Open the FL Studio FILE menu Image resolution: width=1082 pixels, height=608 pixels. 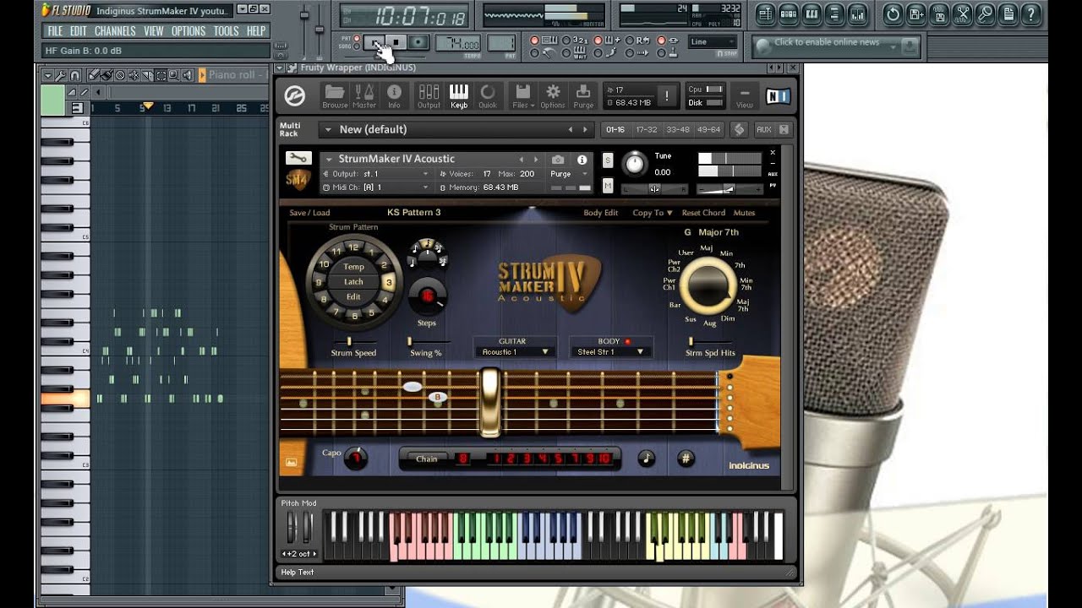55,30
